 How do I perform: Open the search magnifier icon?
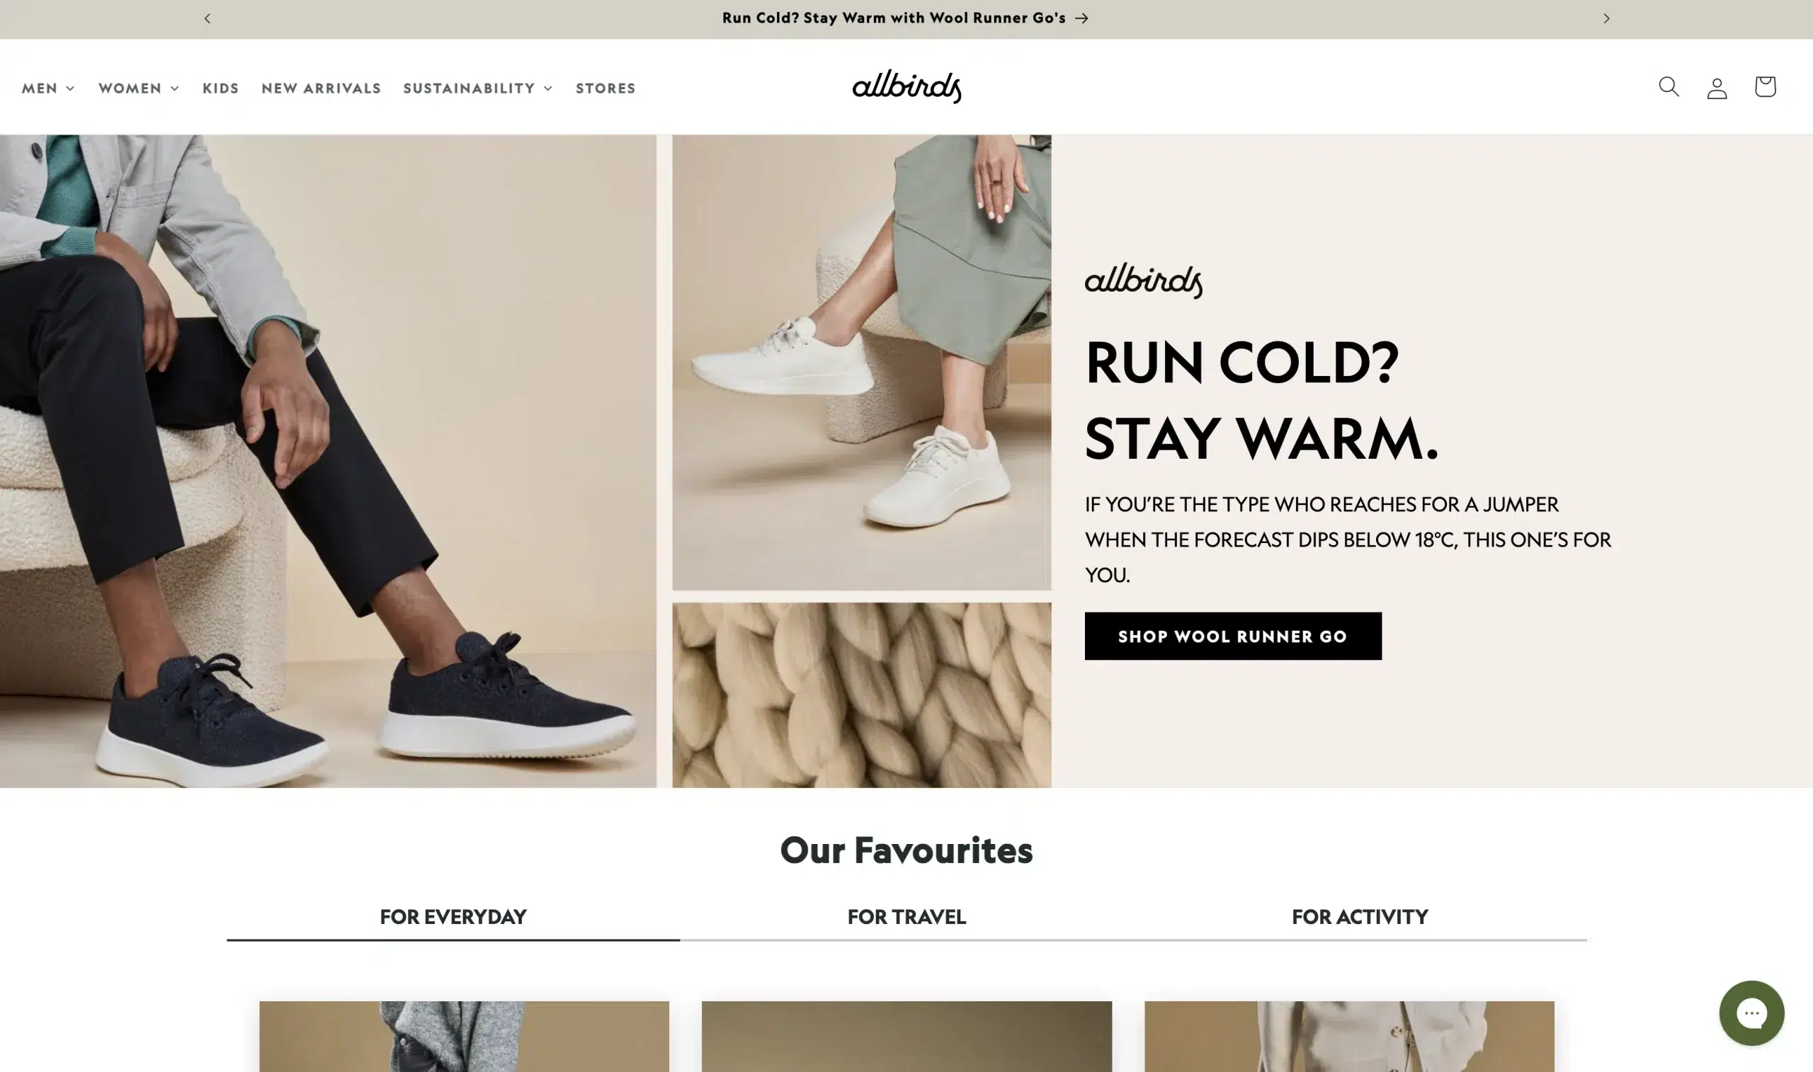tap(1669, 86)
